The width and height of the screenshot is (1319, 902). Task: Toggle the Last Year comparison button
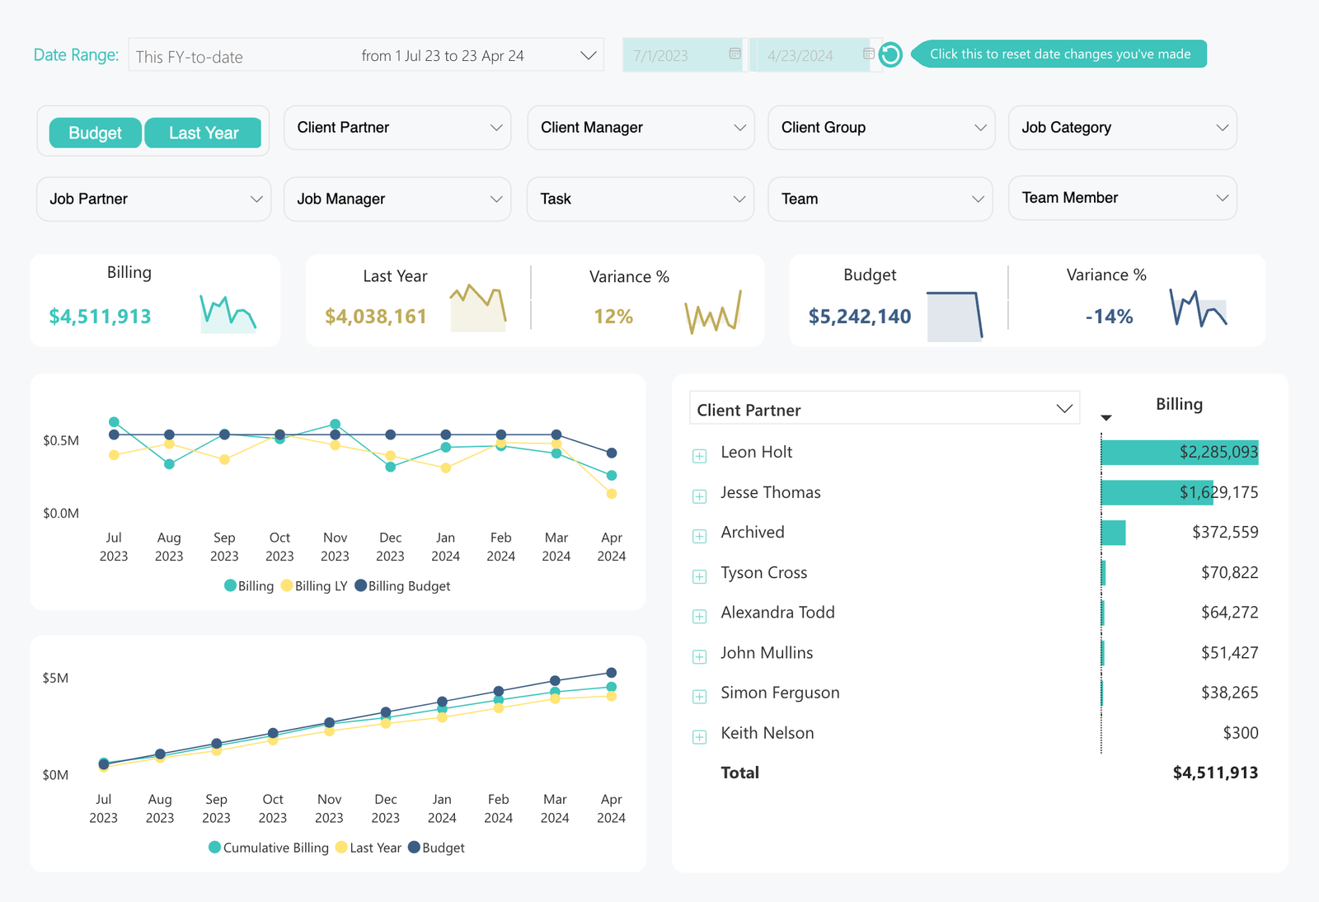pyautogui.click(x=204, y=133)
